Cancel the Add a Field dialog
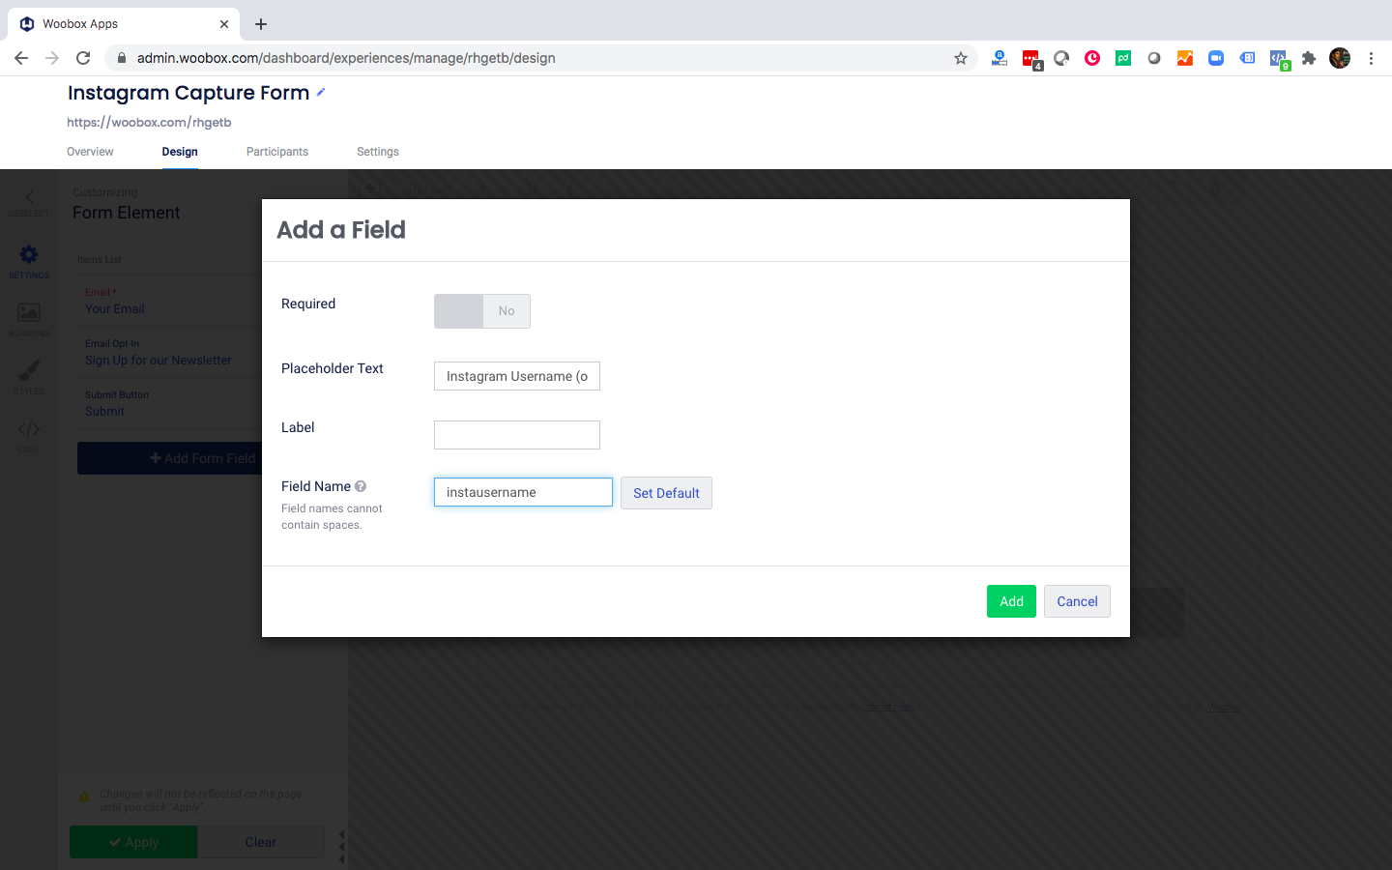1392x870 pixels. (1077, 601)
